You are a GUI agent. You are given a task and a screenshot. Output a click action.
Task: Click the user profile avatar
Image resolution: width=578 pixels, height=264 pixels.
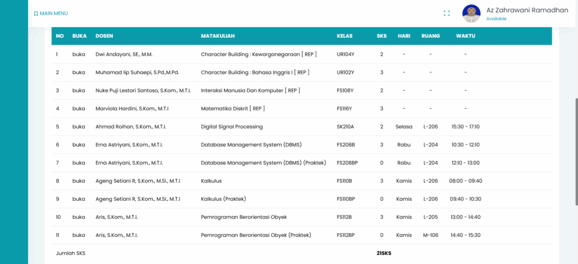pos(471,14)
